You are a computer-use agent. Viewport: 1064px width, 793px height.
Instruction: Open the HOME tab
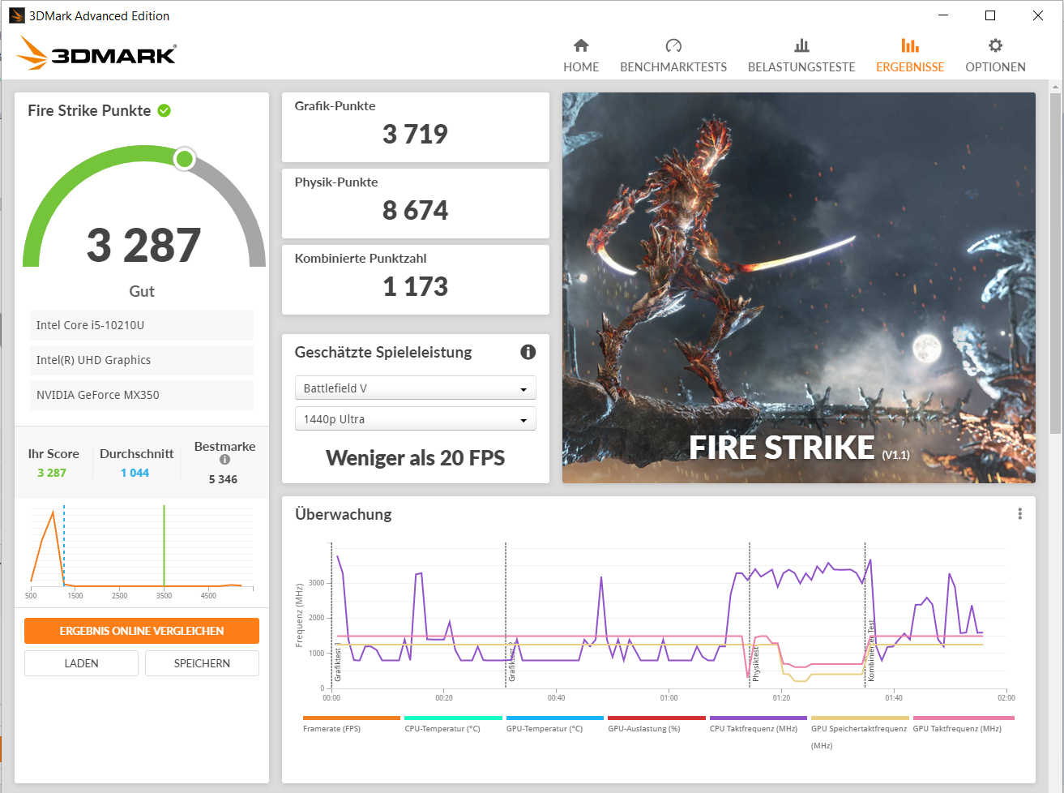coord(581,56)
